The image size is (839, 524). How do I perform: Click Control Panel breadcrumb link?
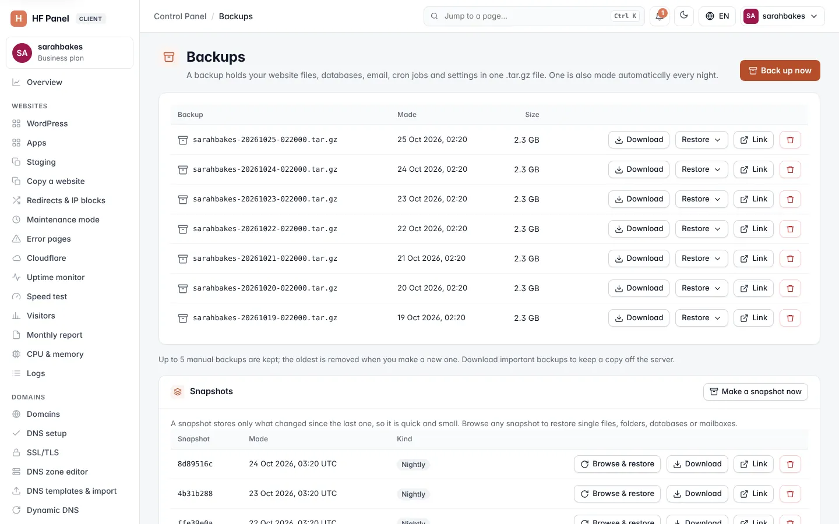point(180,16)
